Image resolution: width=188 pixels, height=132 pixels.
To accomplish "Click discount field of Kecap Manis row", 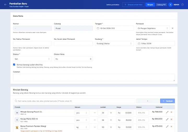I will pyautogui.click(x=143, y=120).
